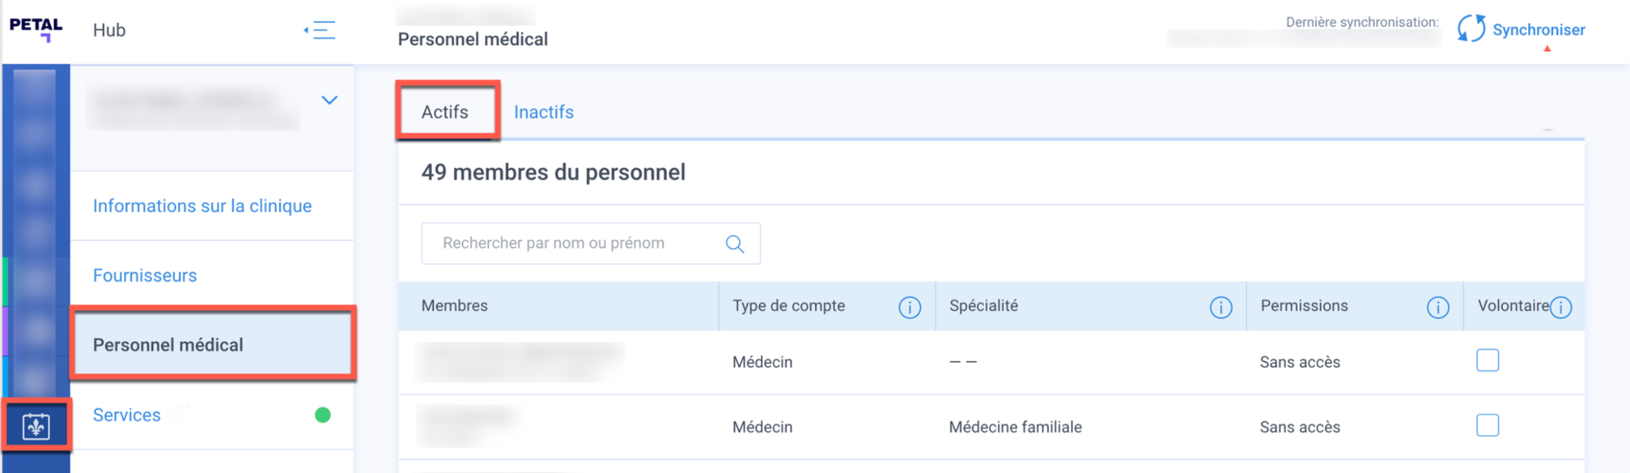The width and height of the screenshot is (1630, 473).
Task: Show info for Permissions column
Action: 1437,307
